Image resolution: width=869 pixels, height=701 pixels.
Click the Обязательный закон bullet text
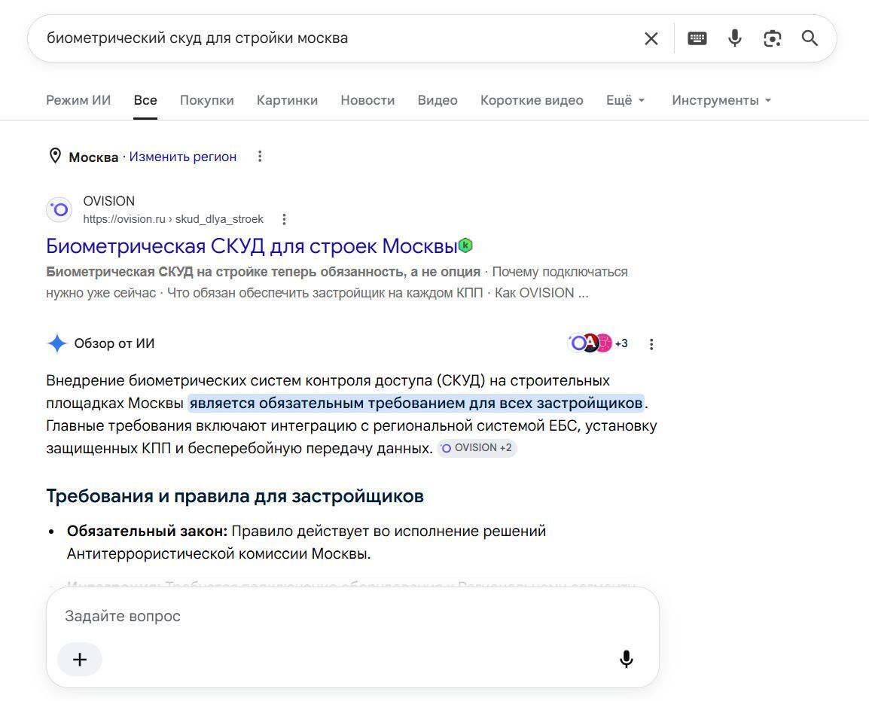(306, 543)
